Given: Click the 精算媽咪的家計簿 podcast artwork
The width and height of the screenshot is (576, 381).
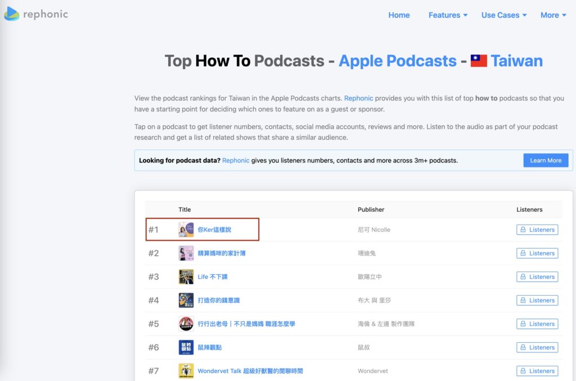Looking at the screenshot, I should pyautogui.click(x=186, y=253).
